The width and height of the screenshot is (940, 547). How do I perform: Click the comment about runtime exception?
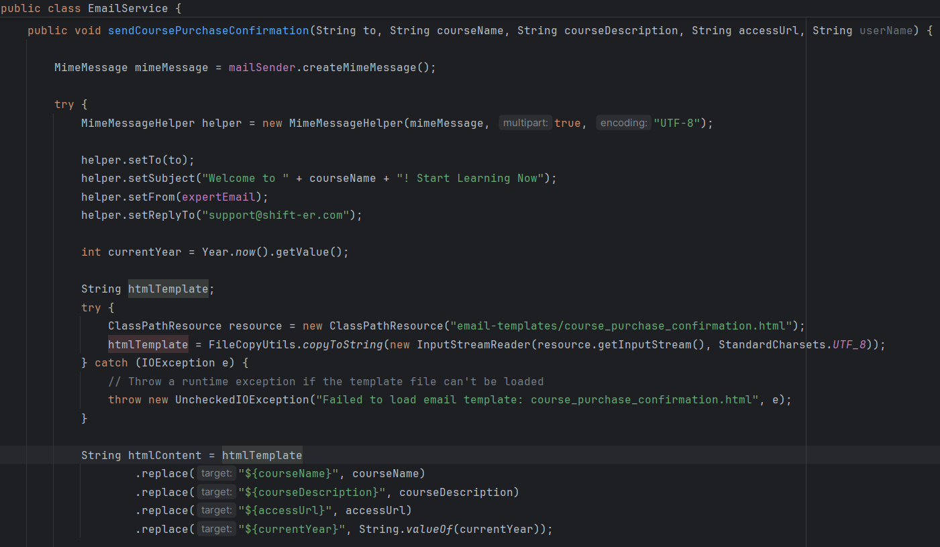(x=325, y=382)
